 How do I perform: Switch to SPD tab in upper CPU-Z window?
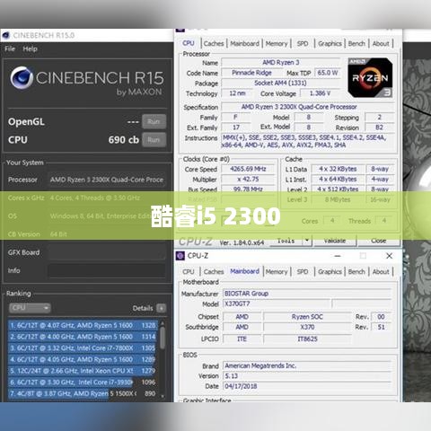[x=303, y=44]
